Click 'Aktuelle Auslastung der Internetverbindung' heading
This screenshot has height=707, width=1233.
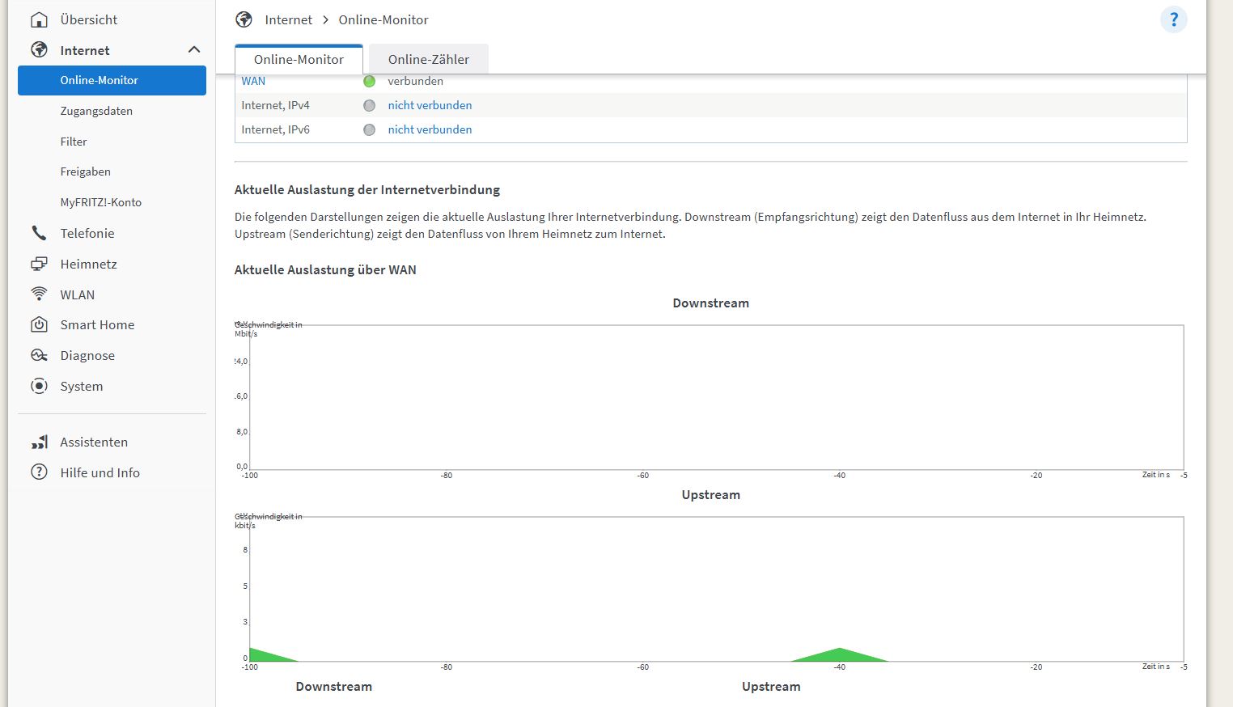(x=367, y=189)
